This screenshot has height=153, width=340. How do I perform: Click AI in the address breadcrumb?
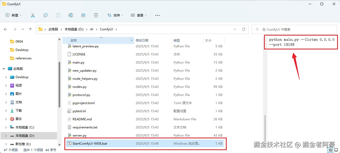(92, 29)
